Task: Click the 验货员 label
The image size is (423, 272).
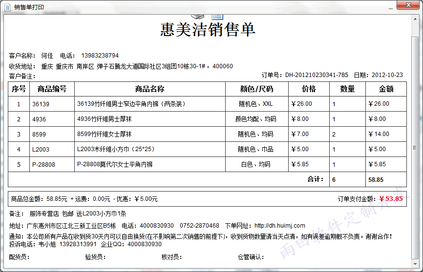Action: (x=96, y=257)
